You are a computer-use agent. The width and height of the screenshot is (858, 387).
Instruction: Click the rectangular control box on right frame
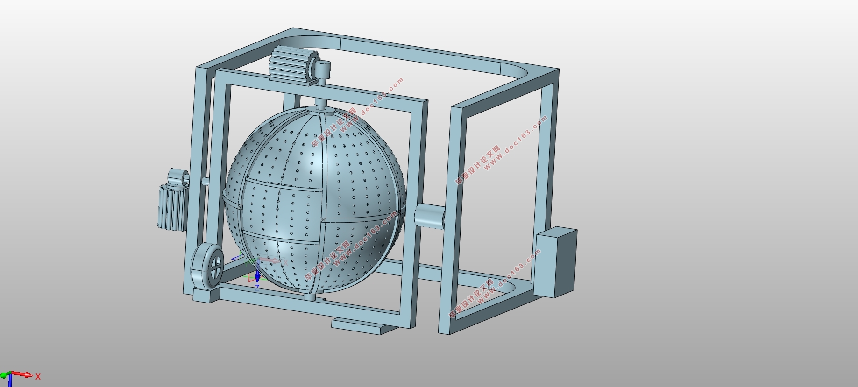[x=556, y=262]
